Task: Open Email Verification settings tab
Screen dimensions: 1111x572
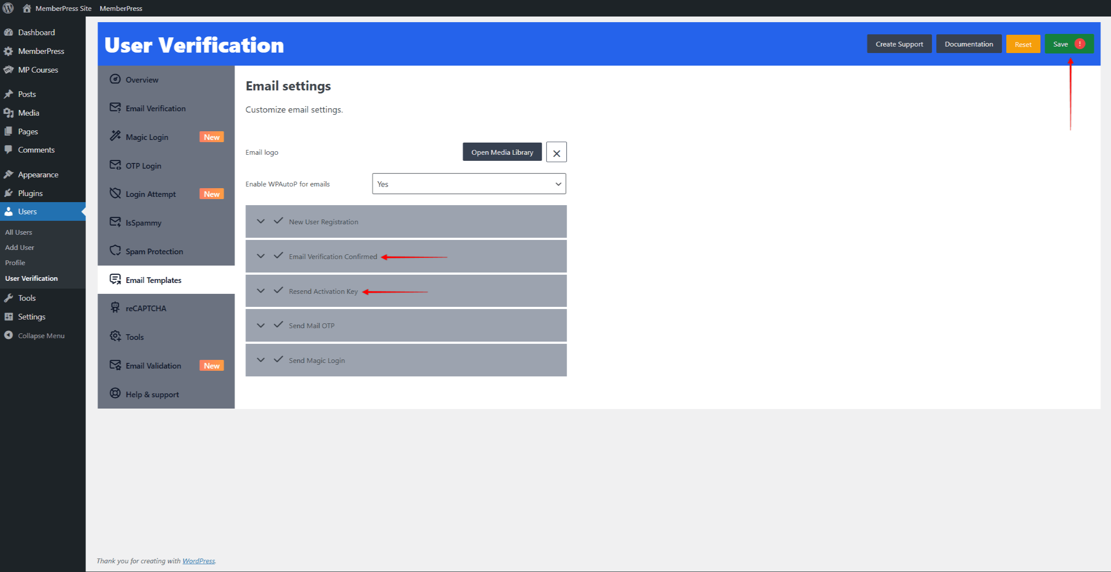Action: click(x=155, y=109)
